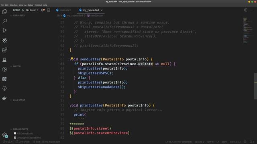This screenshot has height=144, width=257.
Task: Open the Go menu
Action: coord(25,5)
